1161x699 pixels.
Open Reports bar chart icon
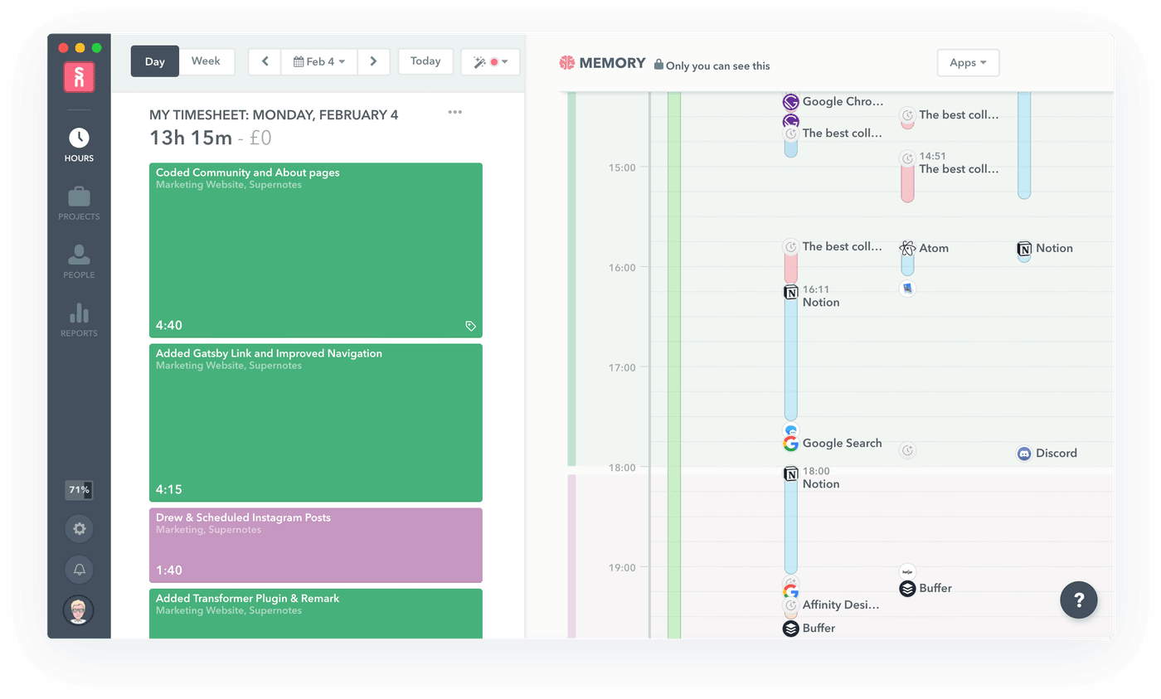click(x=79, y=313)
